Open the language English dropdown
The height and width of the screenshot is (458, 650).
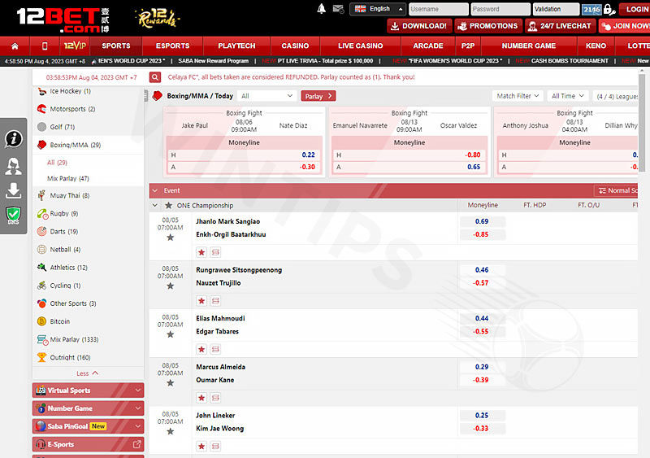click(377, 9)
